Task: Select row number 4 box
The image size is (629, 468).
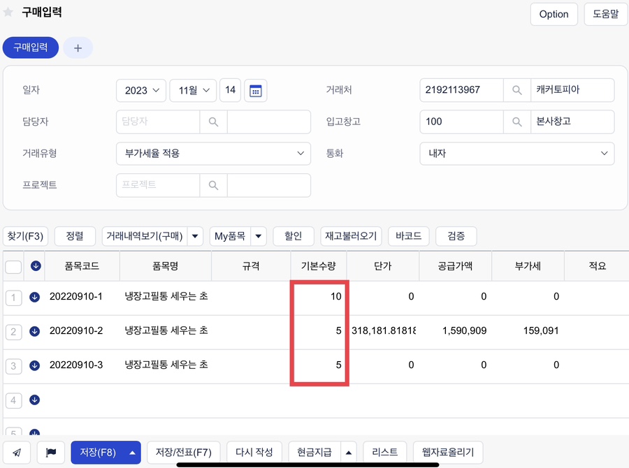Action: click(14, 400)
